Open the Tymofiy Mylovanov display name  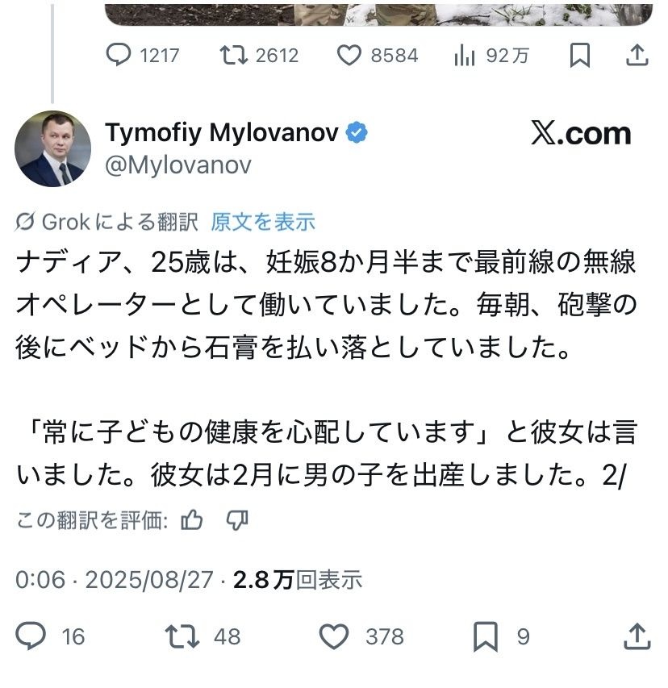(221, 133)
